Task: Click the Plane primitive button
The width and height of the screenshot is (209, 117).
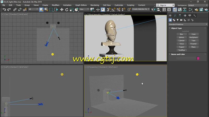Action: click(x=194, y=47)
